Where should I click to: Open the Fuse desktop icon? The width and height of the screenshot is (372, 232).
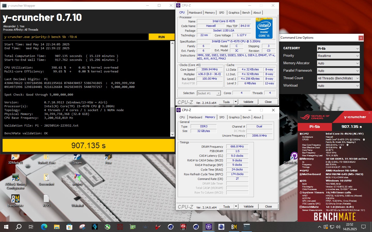[109, 159]
